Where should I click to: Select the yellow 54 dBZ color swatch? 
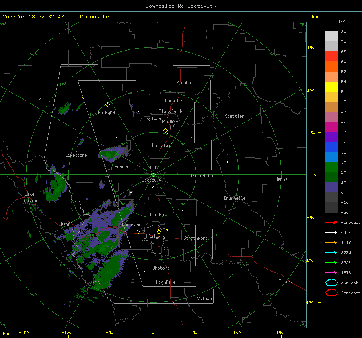point(331,86)
